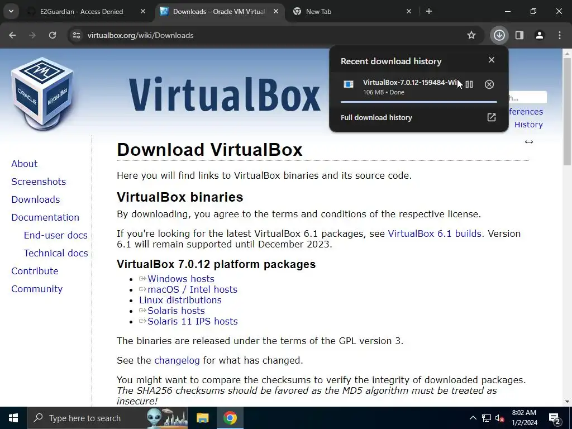Click the VirtualBox cube logo

(42, 94)
